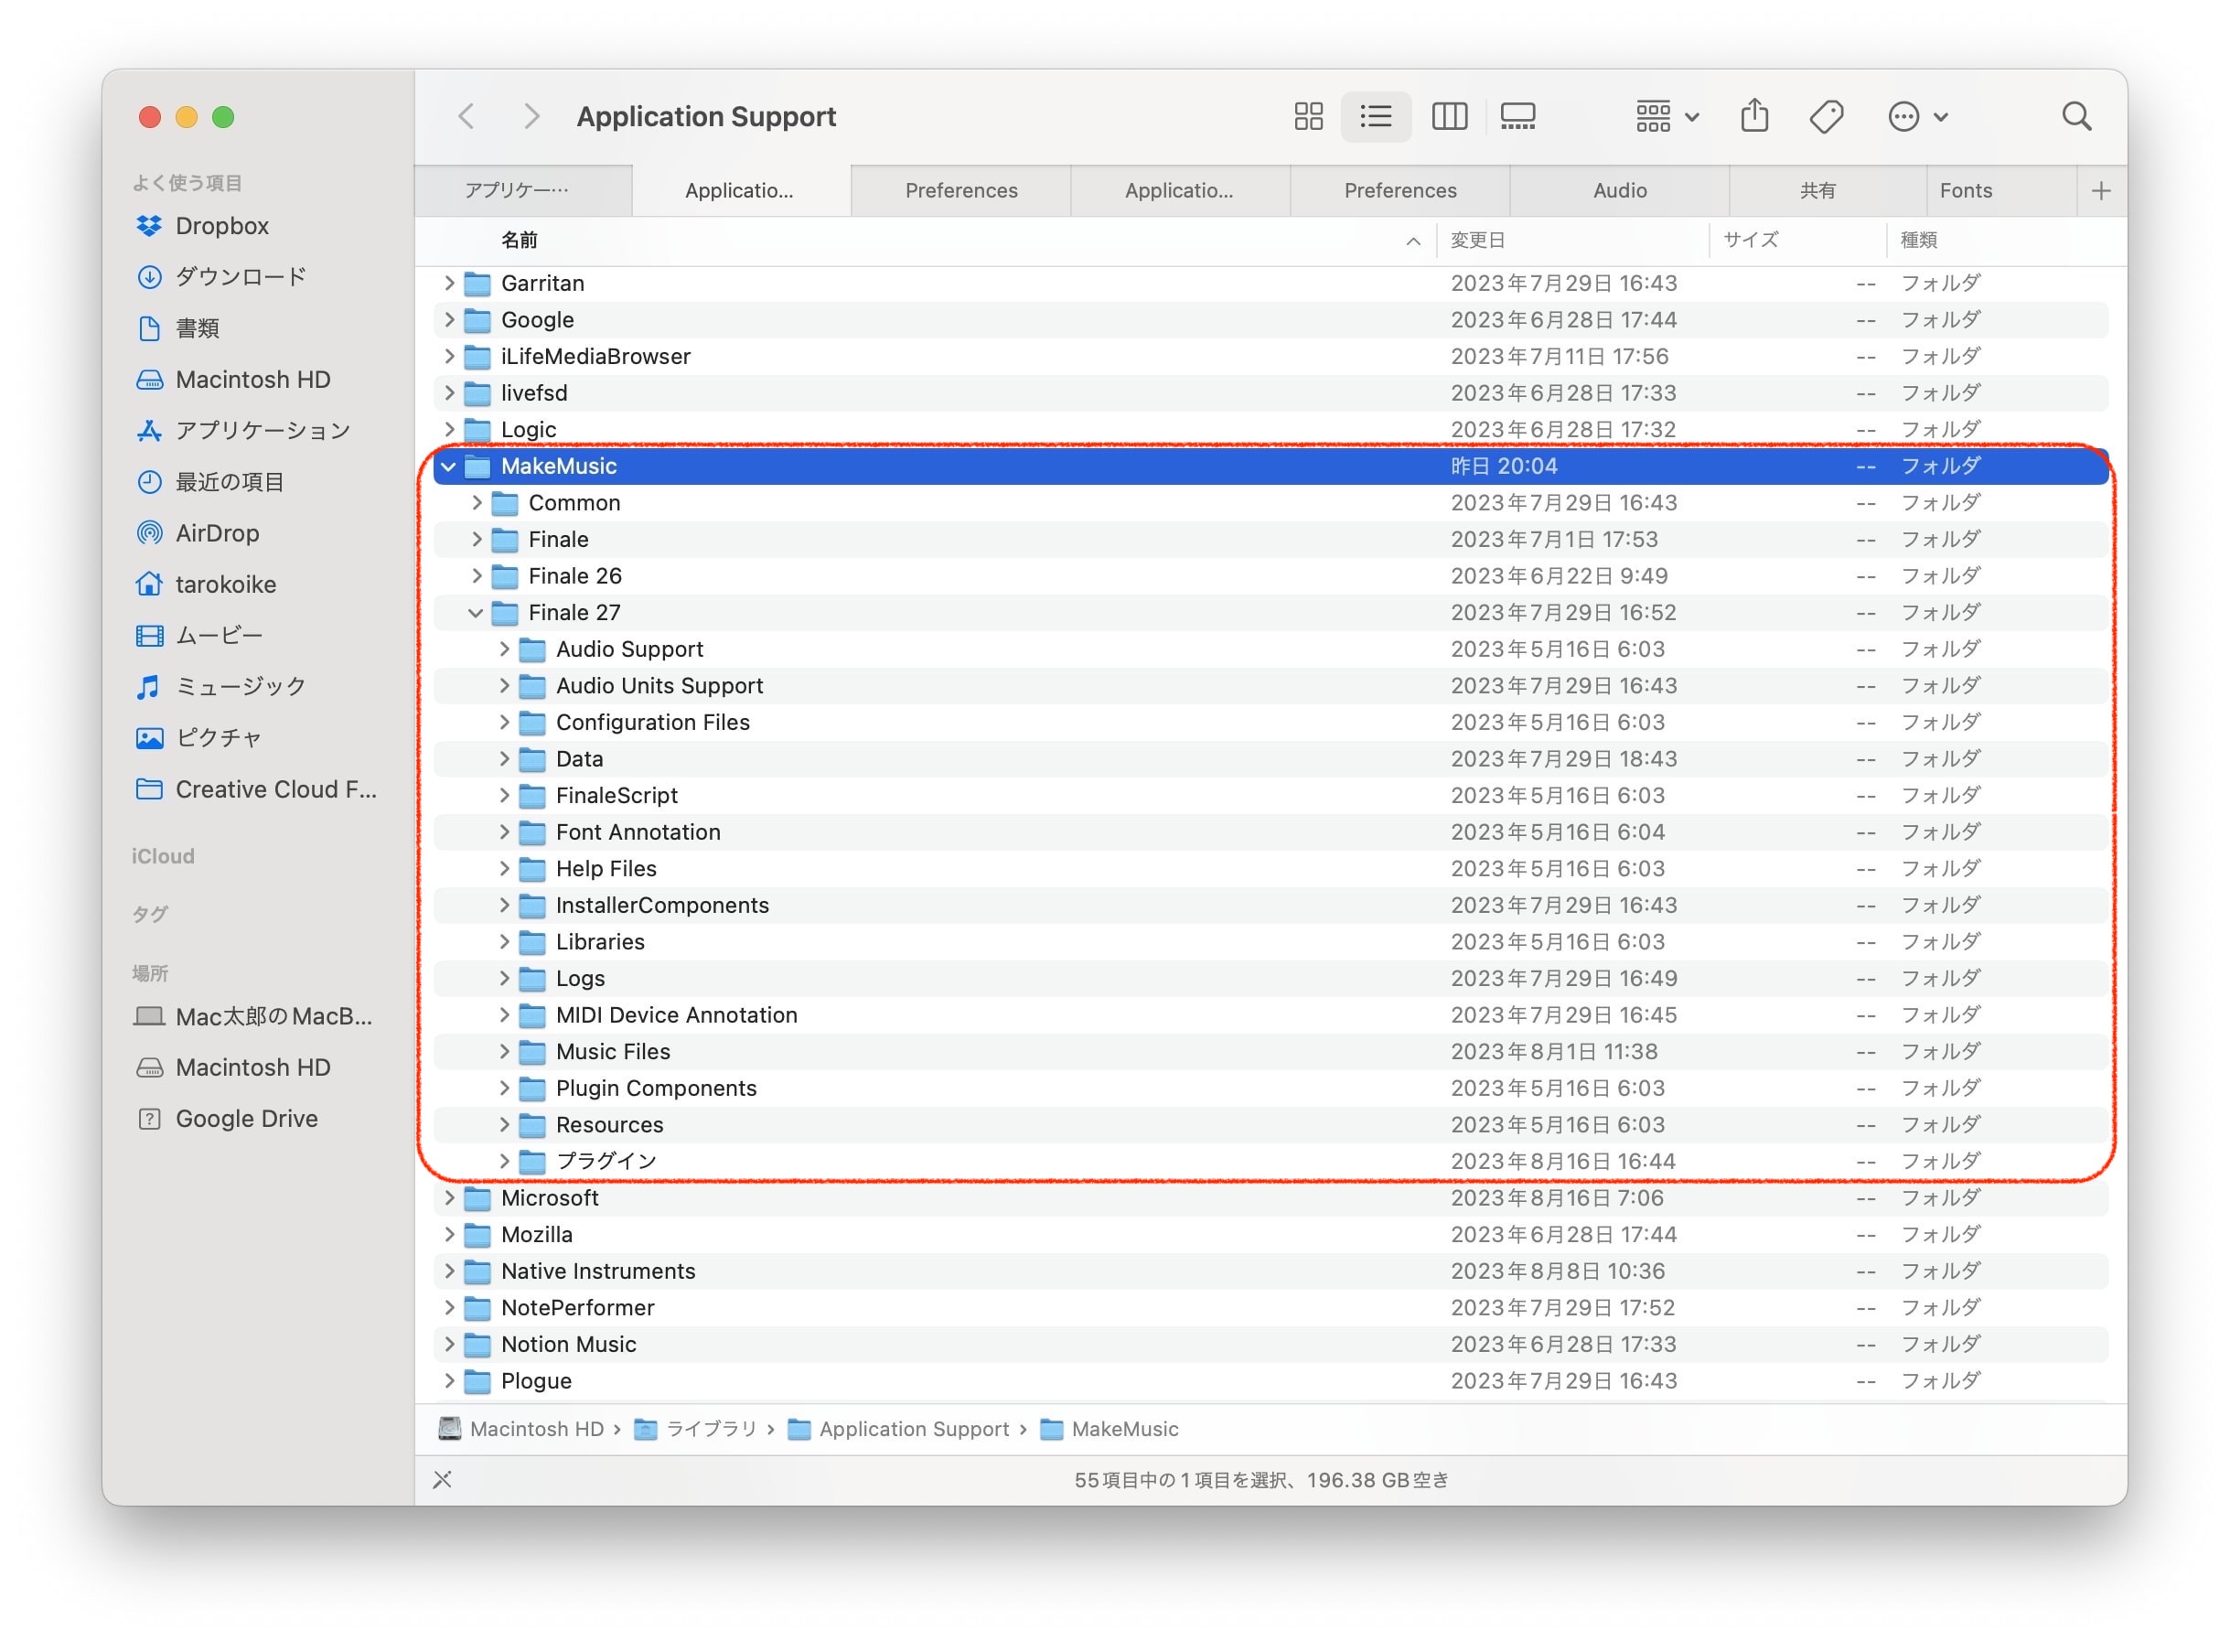Click Macintosh HD in path bar

(x=520, y=1430)
